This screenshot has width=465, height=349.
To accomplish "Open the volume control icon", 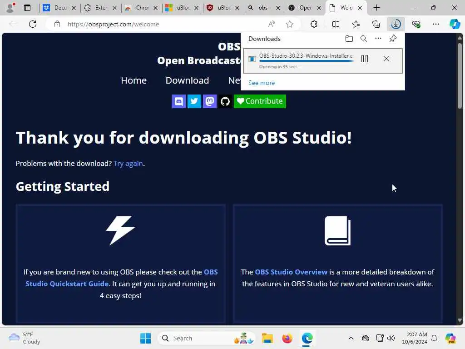I will pos(391,338).
